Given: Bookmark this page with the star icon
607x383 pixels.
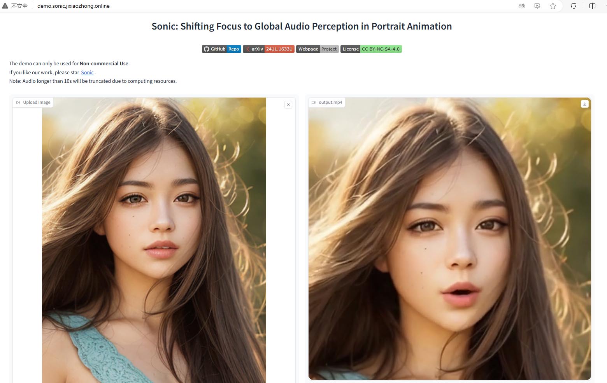Looking at the screenshot, I should click(x=553, y=6).
